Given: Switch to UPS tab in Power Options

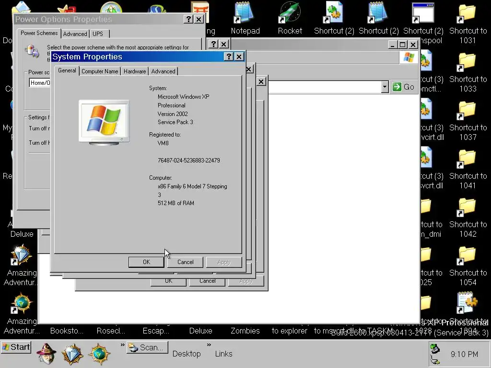Looking at the screenshot, I should [x=98, y=34].
